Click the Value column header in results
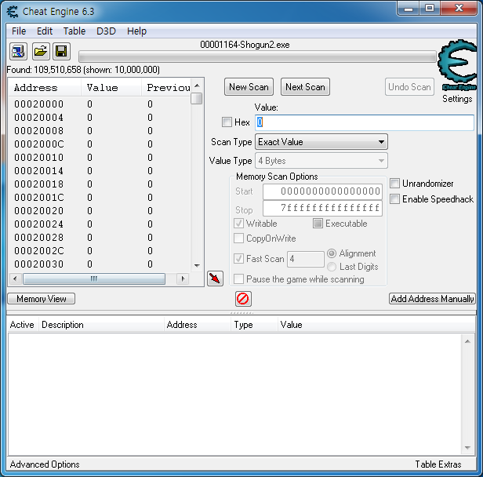The width and height of the screenshot is (483, 477). [x=111, y=88]
